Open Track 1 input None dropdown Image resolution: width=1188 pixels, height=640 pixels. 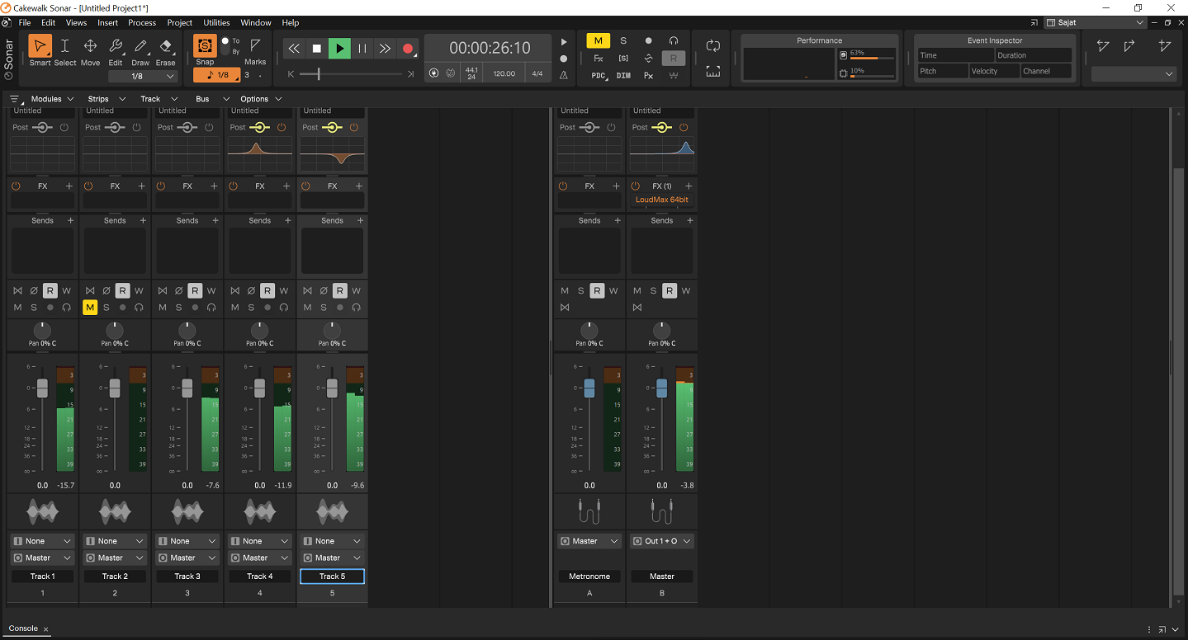43,541
